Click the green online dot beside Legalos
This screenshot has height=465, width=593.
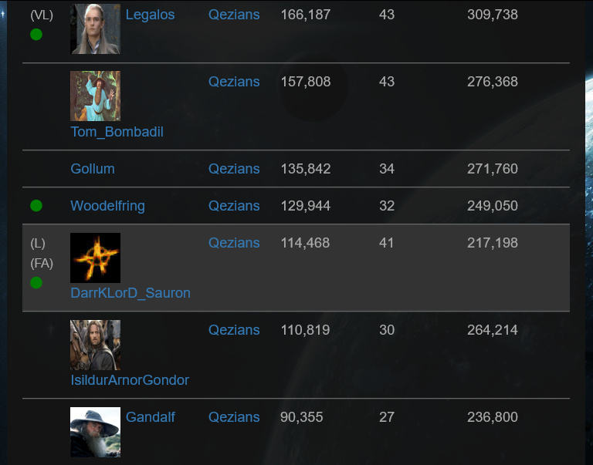pos(36,35)
